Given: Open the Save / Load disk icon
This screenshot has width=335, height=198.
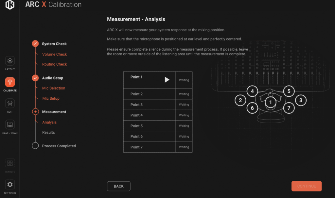Looking at the screenshot, I should (x=10, y=124).
